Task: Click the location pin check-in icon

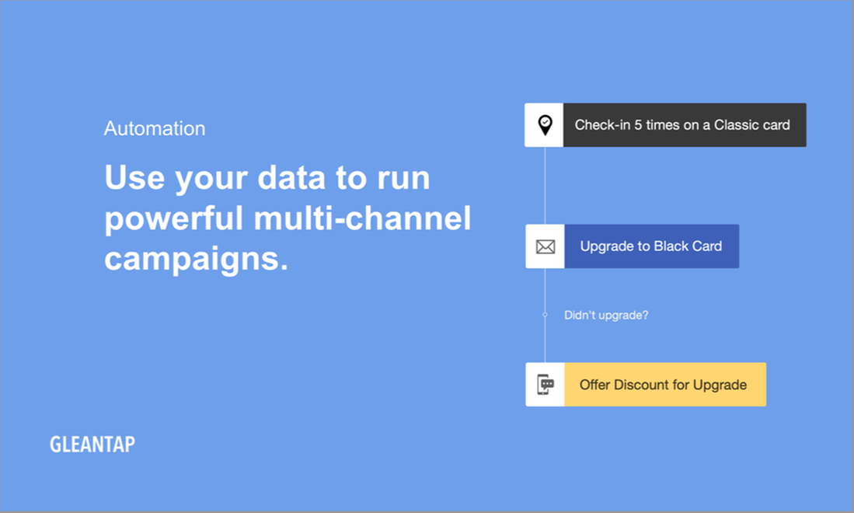Action: click(x=545, y=125)
